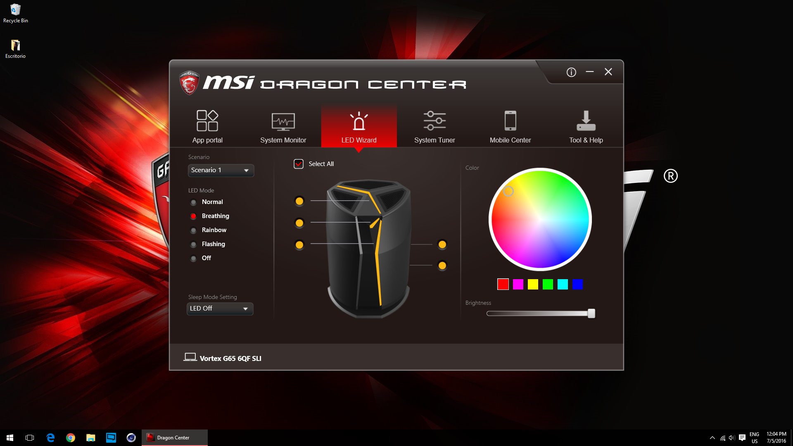Click the color wheel selector ring
This screenshot has height=446, width=793.
point(508,191)
